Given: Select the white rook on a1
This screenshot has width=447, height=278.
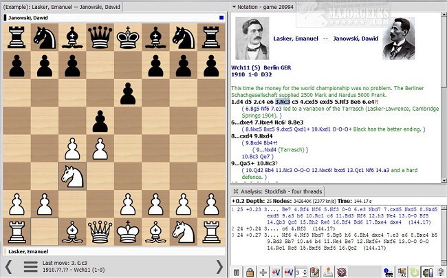Looking at the screenshot, I should [x=17, y=232].
